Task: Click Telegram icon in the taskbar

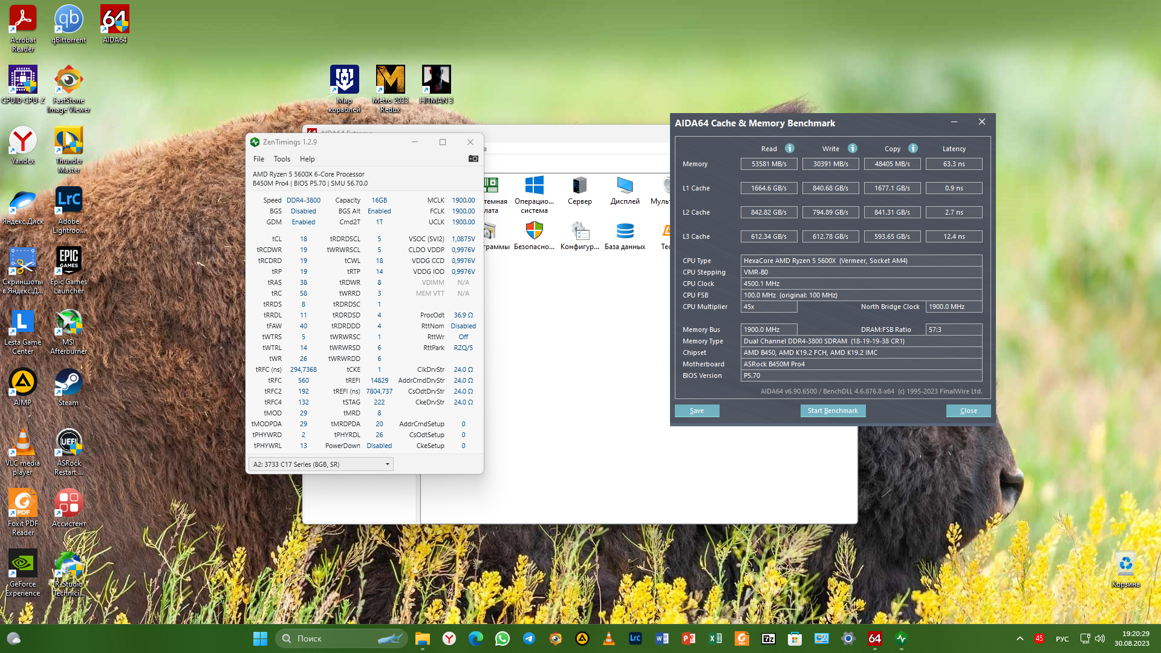Action: coord(528,638)
